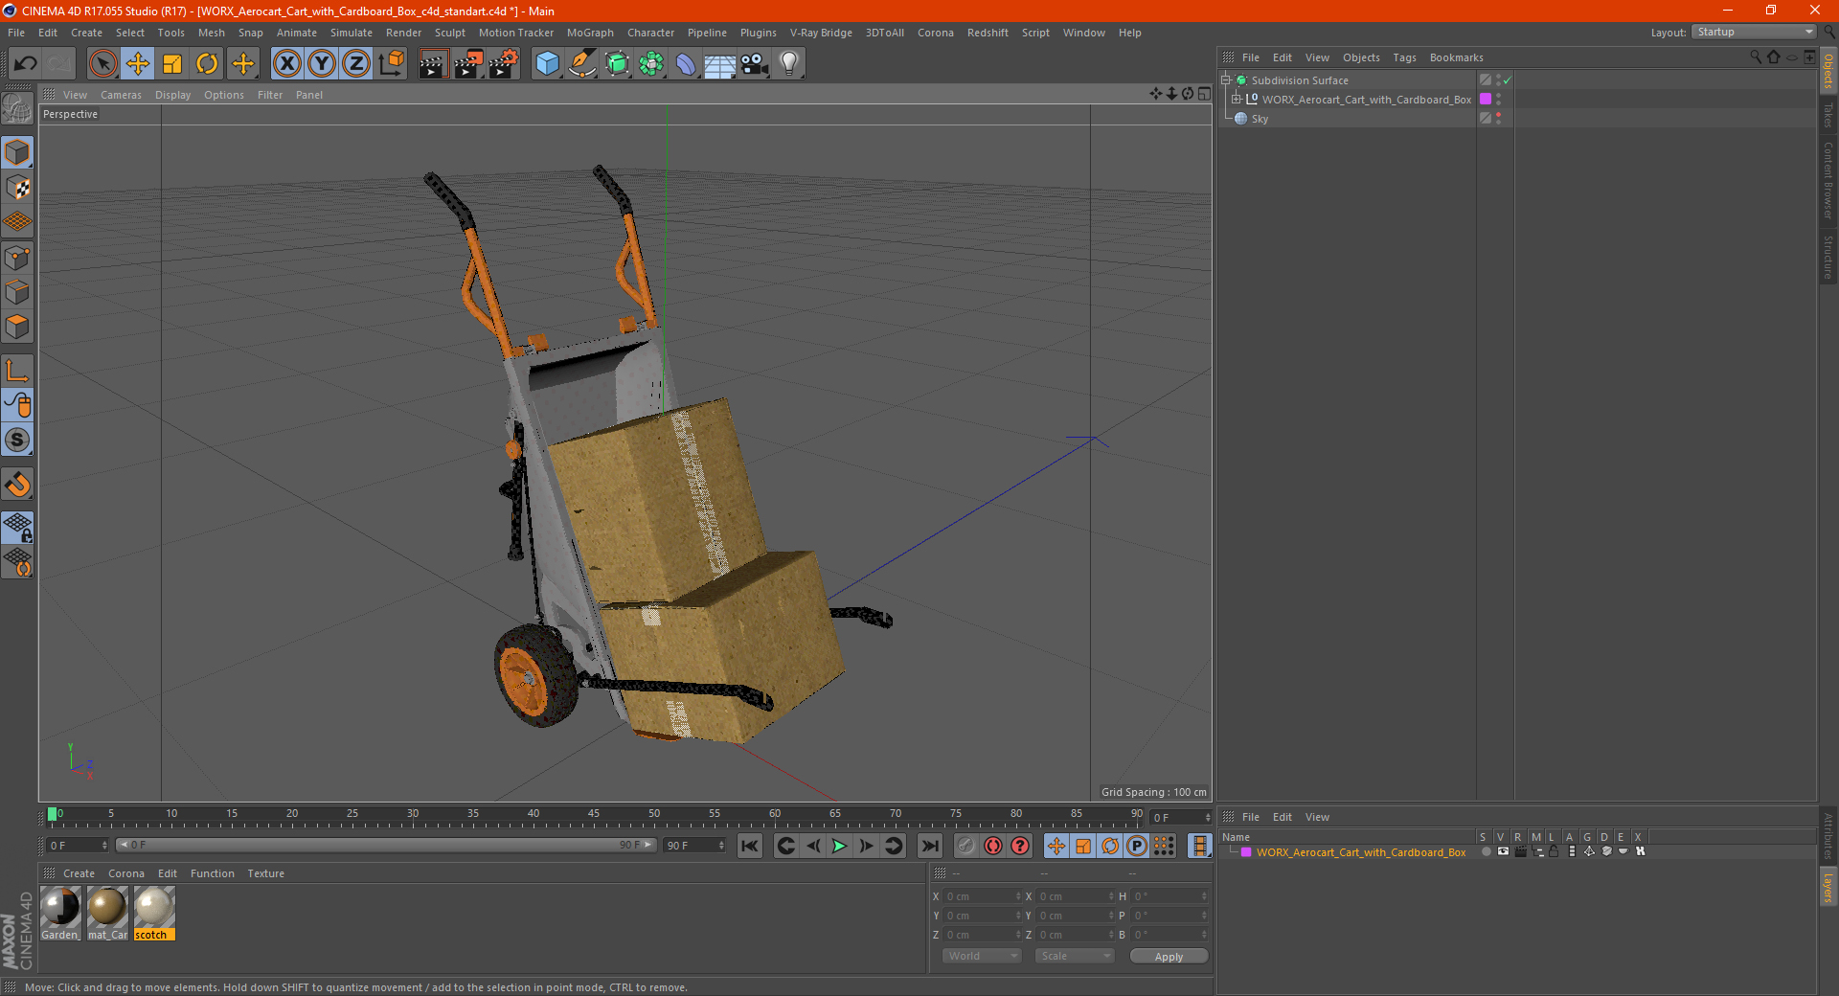The height and width of the screenshot is (996, 1839).
Task: Open Edit Render Settings icon
Action: point(504,64)
